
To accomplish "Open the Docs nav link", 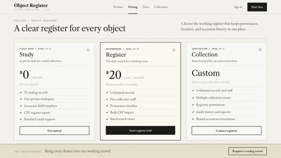I will click(146, 7).
